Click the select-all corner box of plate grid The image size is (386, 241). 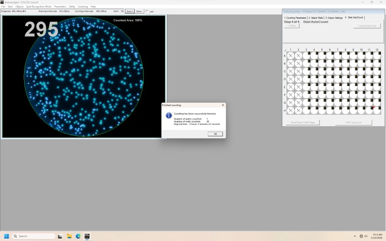[x=285, y=50]
